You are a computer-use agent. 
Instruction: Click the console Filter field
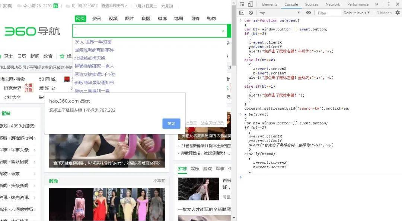pyautogui.click(x=328, y=13)
